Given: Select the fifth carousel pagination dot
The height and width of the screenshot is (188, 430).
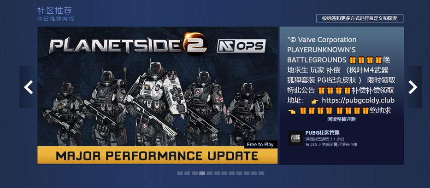Looking at the screenshot, I should [210, 173].
